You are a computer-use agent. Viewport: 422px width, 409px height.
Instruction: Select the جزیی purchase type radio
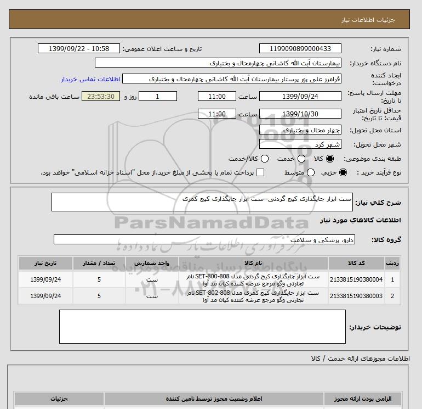343,172
